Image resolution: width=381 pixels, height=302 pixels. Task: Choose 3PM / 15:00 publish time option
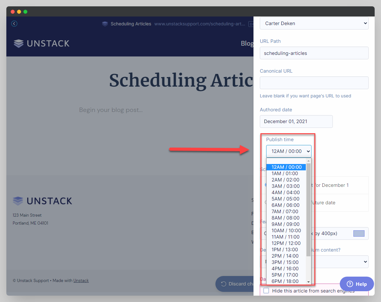tap(285, 262)
